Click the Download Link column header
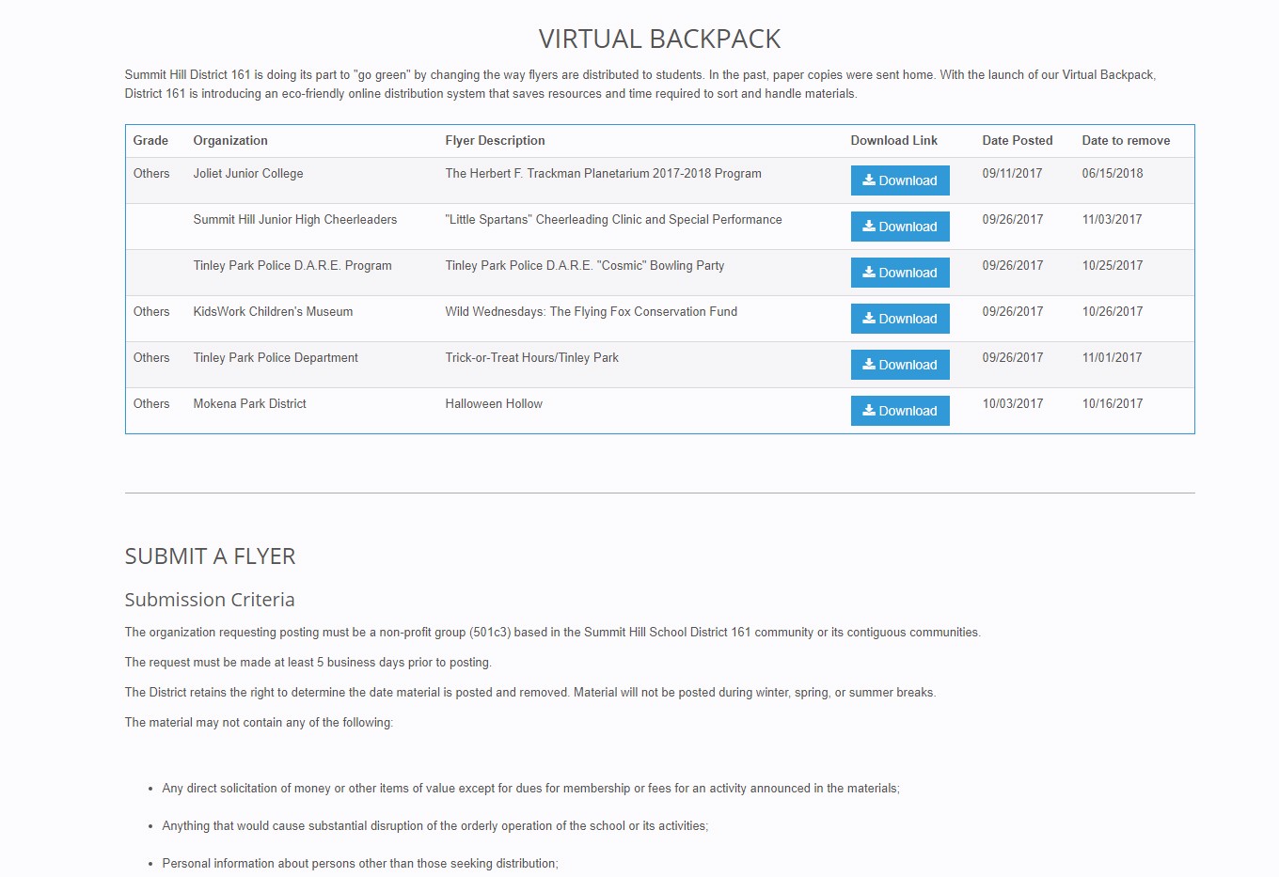Screen dimensions: 1279x877 (x=893, y=141)
